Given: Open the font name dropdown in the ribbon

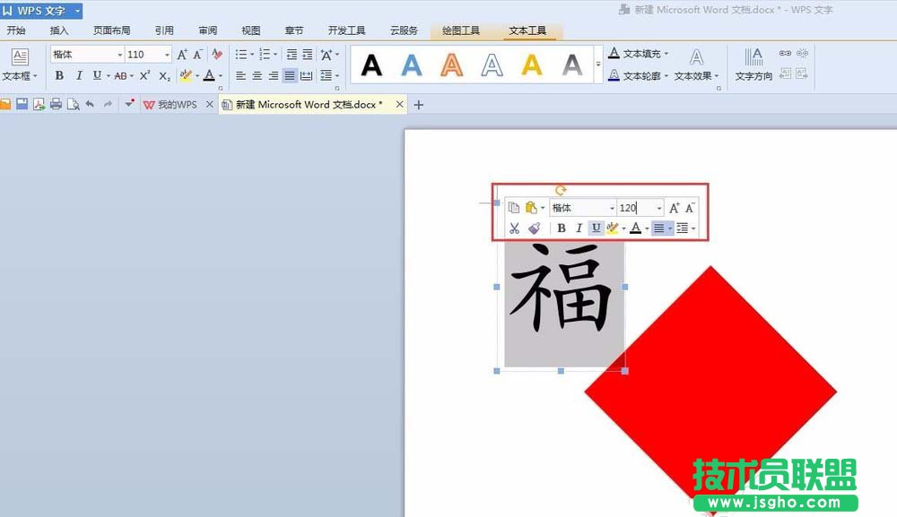Looking at the screenshot, I should pyautogui.click(x=121, y=55).
